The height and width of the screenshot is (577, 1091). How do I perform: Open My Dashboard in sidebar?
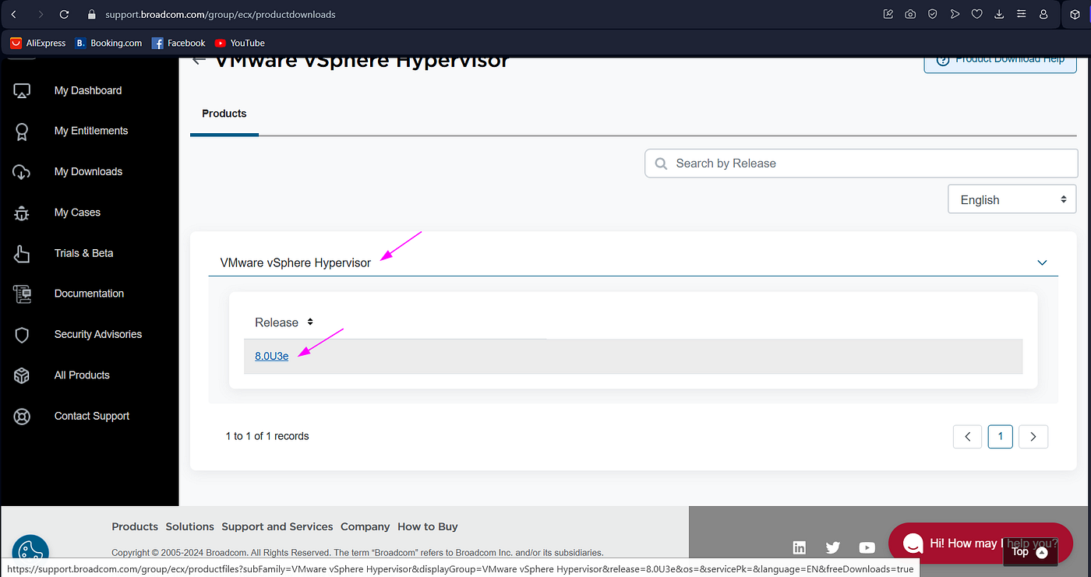tap(88, 90)
